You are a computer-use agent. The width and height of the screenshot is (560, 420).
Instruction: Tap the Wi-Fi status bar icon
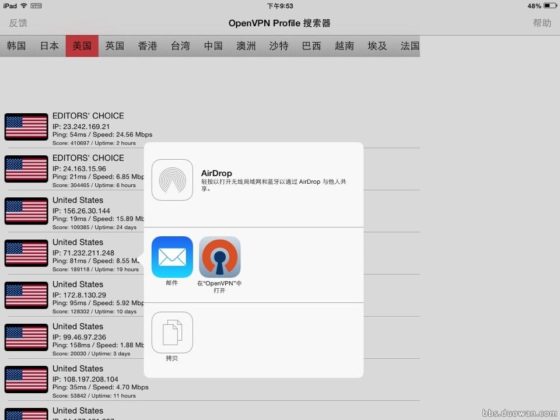point(24,6)
